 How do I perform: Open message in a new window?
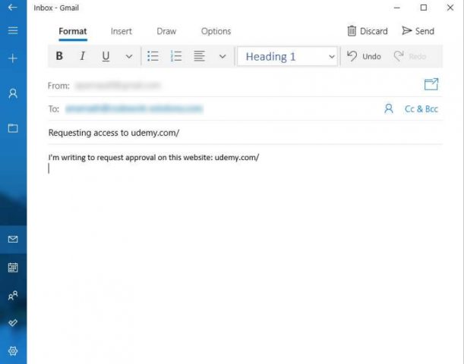pos(431,84)
